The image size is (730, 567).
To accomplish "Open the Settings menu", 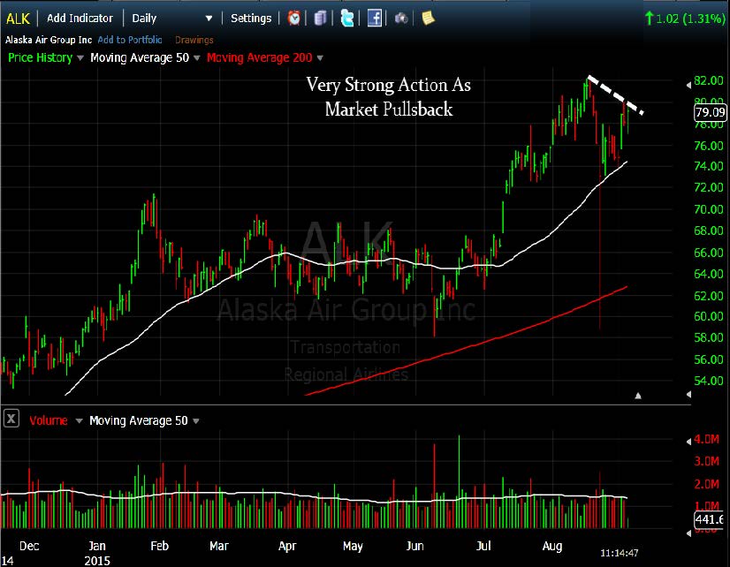I will [x=251, y=19].
